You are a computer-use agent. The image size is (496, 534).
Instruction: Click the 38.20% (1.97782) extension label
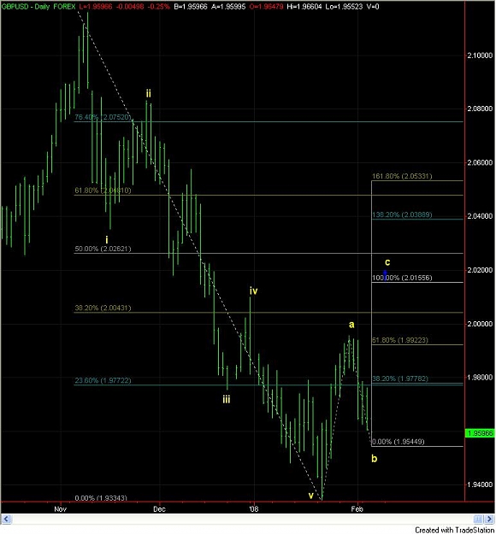click(400, 378)
